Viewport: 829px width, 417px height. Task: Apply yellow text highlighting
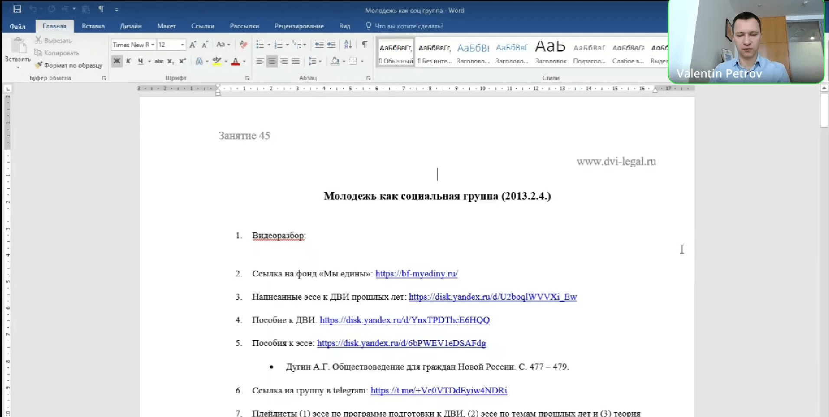coord(217,61)
